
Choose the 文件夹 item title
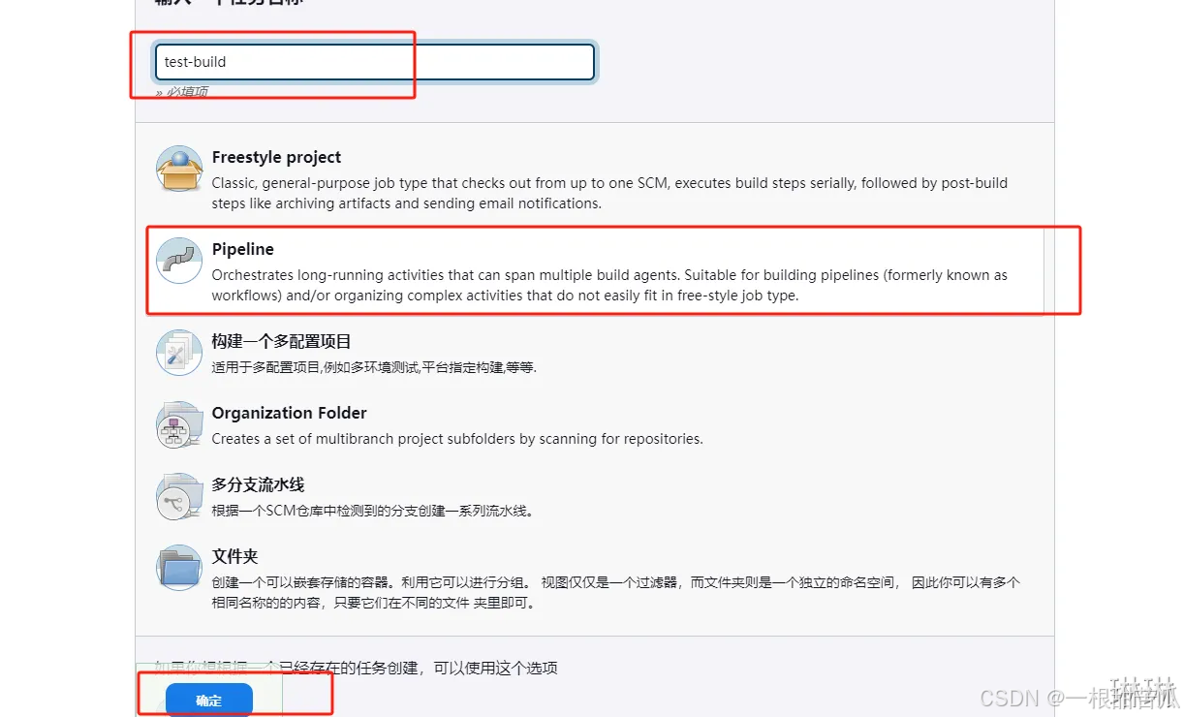(235, 556)
